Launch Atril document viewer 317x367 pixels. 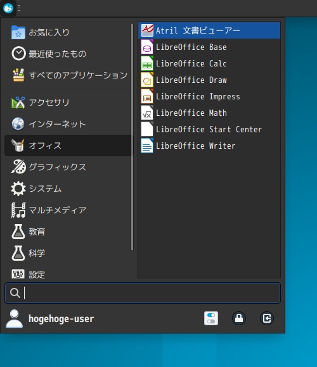pos(209,30)
